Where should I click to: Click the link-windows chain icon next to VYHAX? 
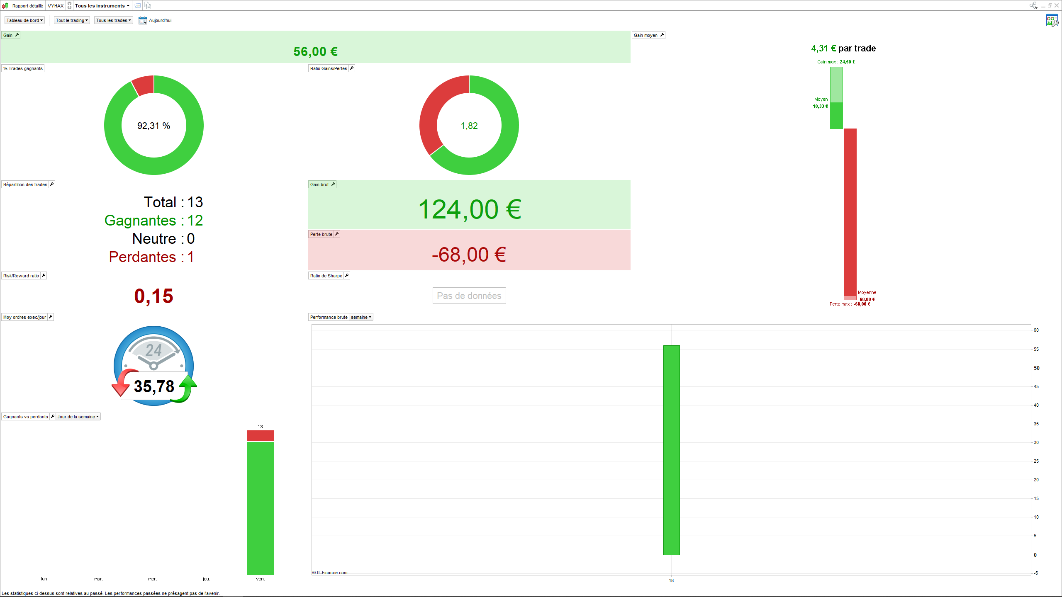70,6
